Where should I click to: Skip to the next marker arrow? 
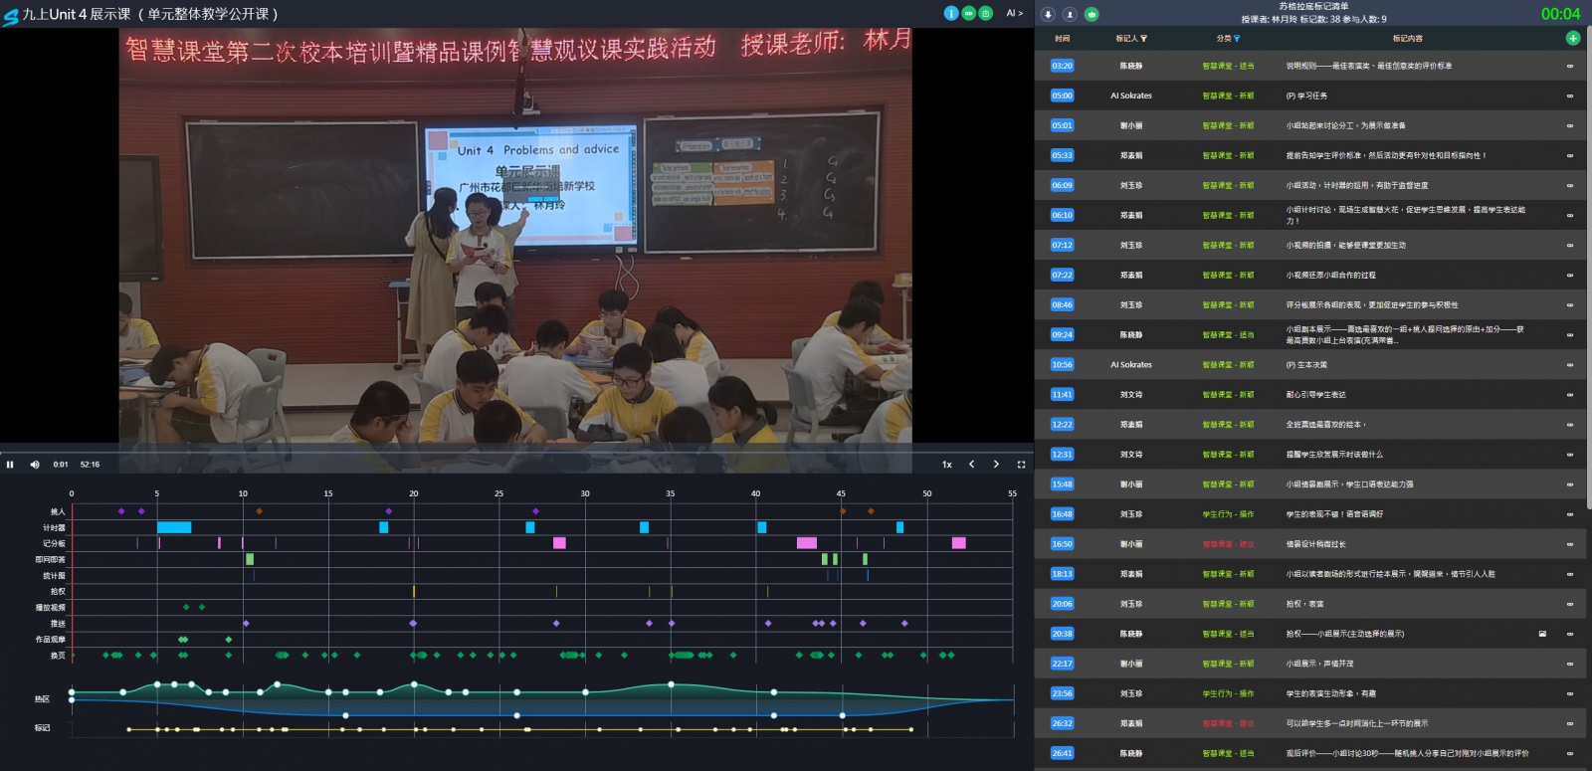click(x=996, y=465)
